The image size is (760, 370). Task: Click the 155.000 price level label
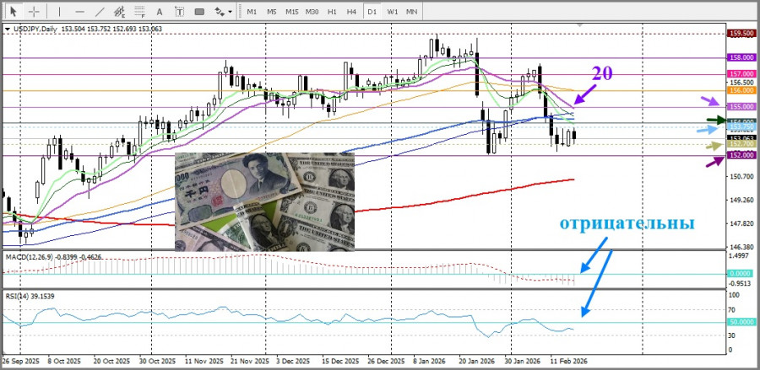pyautogui.click(x=741, y=107)
